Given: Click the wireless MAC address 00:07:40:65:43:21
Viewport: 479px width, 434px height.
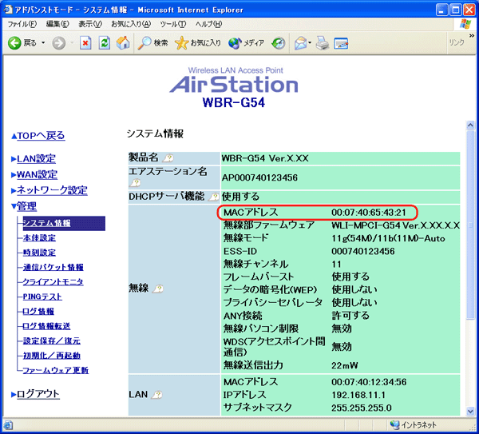Looking at the screenshot, I should point(369,213).
